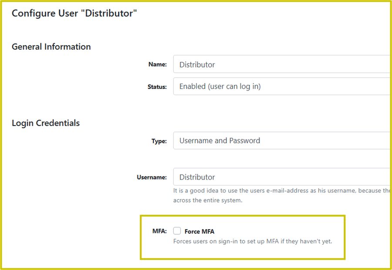Viewport: 392px width, 270px height.
Task: Enable the Force MFA checkbox
Action: coord(177,231)
